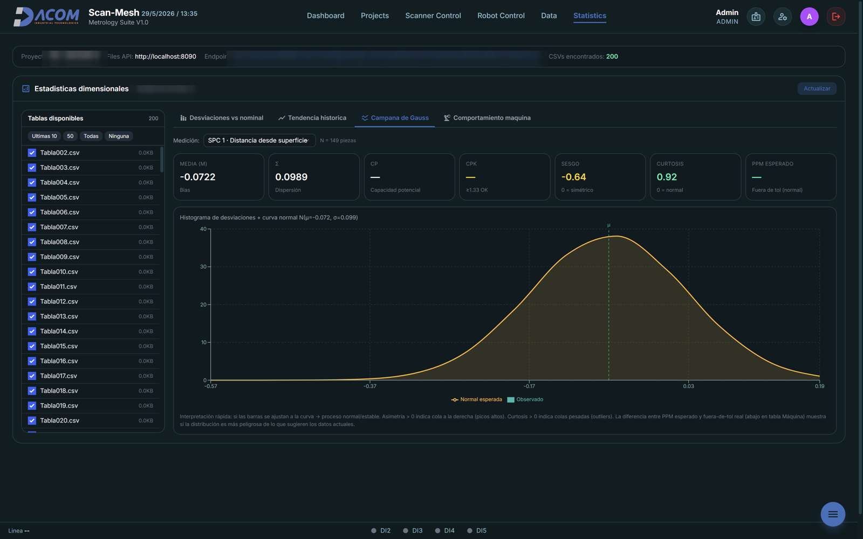
Task: Switch to Desviaciones vs nominal tab
Action: coord(222,118)
